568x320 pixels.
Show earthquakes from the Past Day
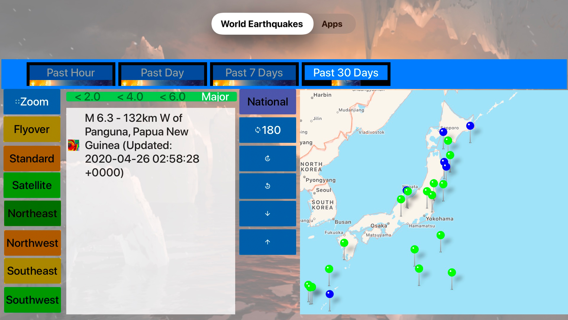(162, 74)
